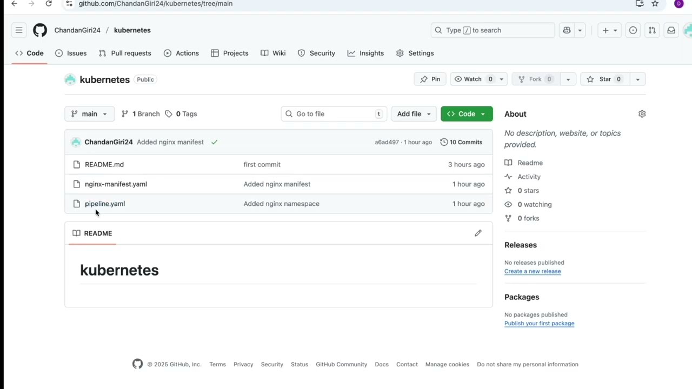This screenshot has width=692, height=389.
Task: Click the Fork button
Action: pos(536,79)
